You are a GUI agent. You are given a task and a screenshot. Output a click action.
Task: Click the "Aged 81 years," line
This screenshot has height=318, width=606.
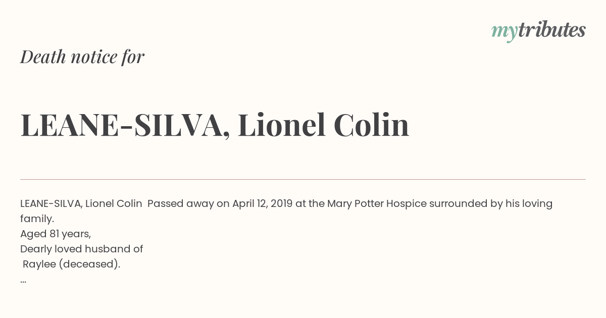point(56,234)
